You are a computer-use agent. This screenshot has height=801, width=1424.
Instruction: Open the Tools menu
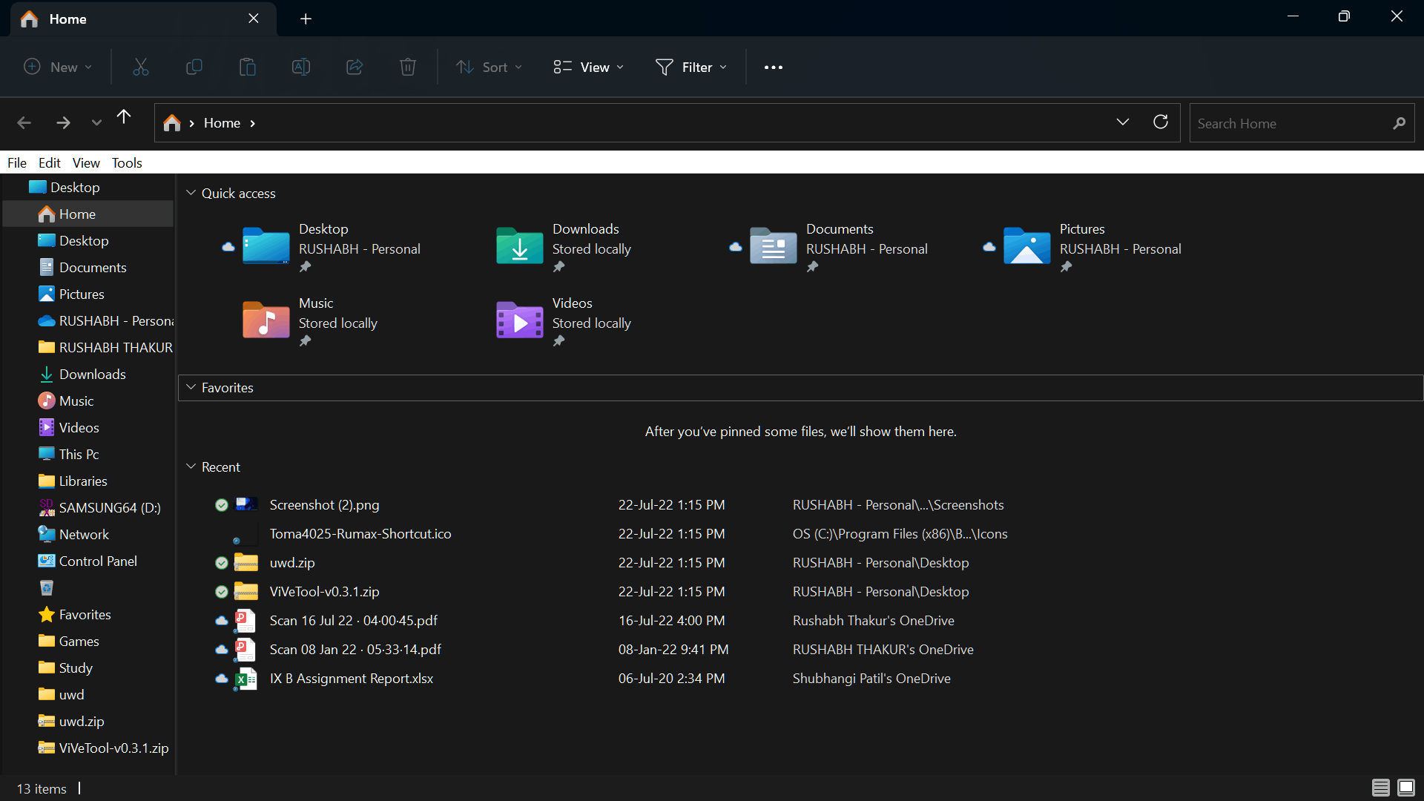(x=127, y=162)
